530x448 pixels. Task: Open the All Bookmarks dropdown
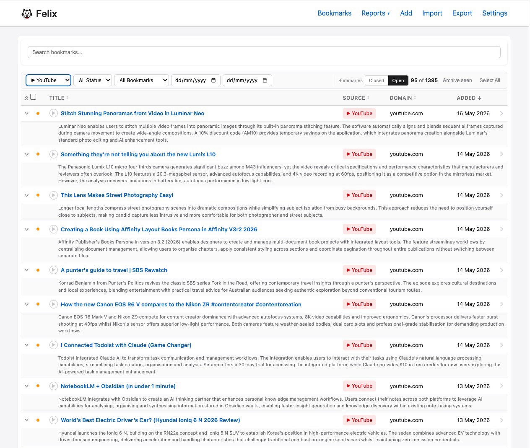tap(141, 80)
